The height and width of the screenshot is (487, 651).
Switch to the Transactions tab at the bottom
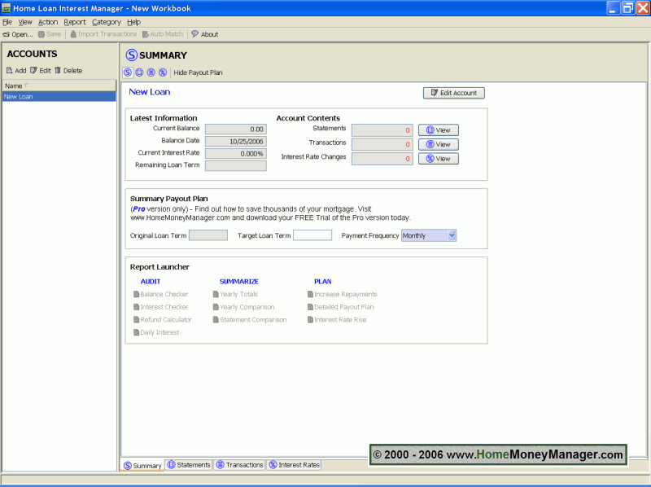[x=239, y=465]
